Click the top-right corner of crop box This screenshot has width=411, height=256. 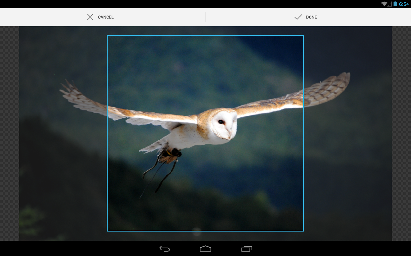[303, 36]
